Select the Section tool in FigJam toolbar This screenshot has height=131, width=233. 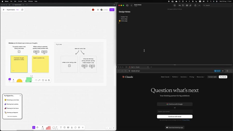(64, 127)
